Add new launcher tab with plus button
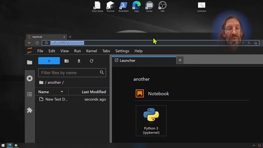This screenshot has width=263, height=148. pos(180,60)
